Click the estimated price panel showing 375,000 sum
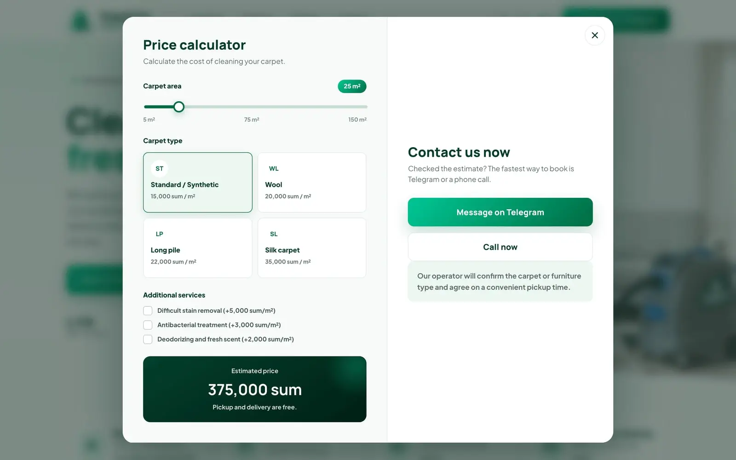736x460 pixels. click(255, 389)
